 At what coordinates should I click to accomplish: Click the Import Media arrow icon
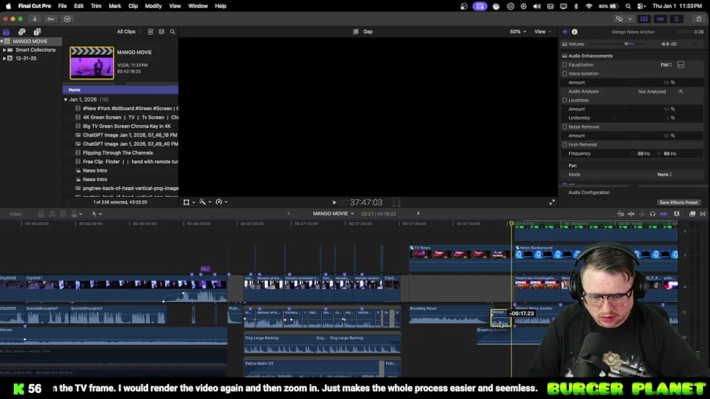click(34, 19)
